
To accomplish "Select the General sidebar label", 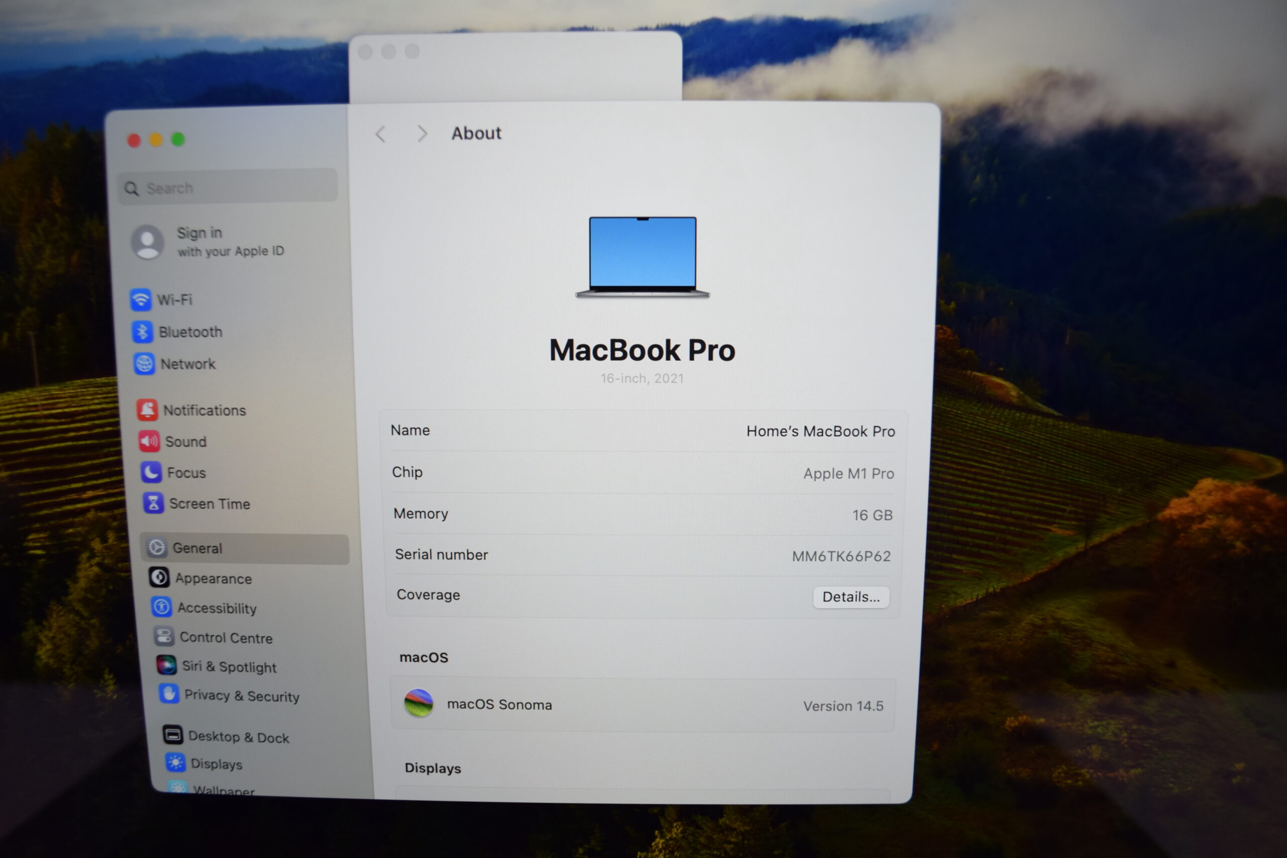I will (197, 548).
